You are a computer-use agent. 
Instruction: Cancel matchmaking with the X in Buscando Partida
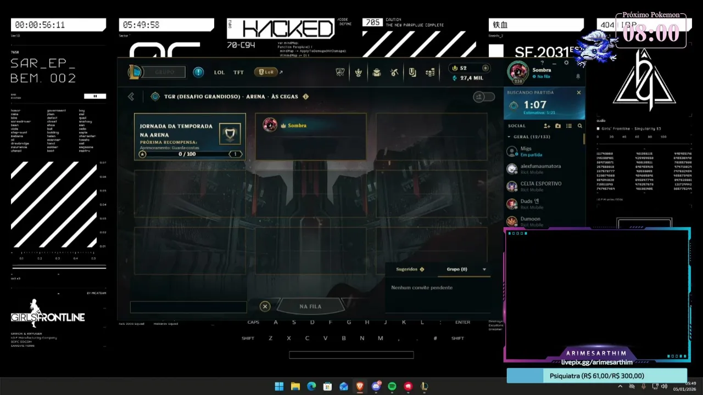(578, 93)
